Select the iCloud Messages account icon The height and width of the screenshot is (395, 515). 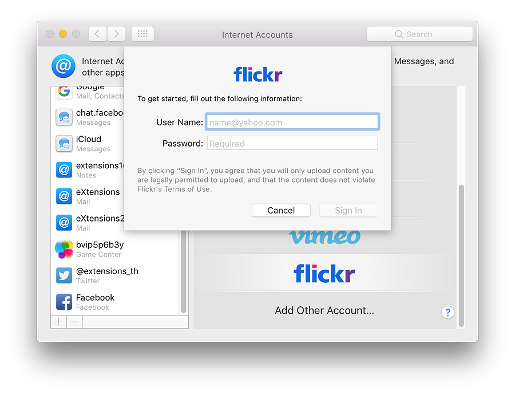coord(64,143)
